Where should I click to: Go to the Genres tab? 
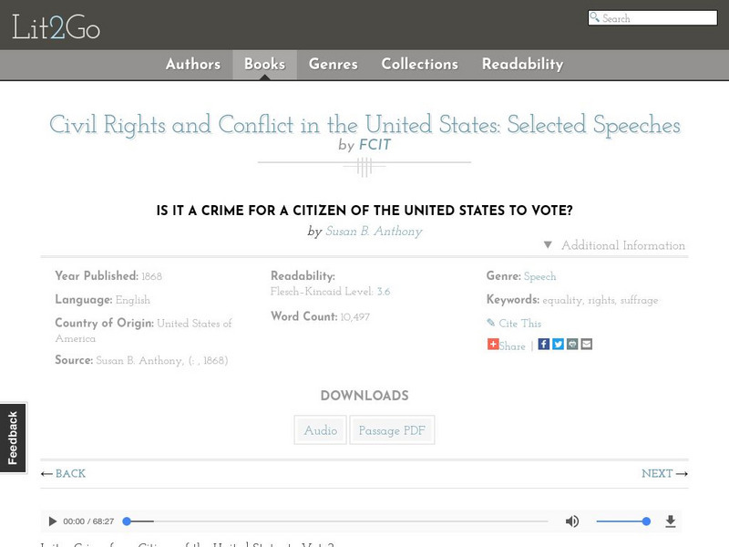(x=334, y=64)
